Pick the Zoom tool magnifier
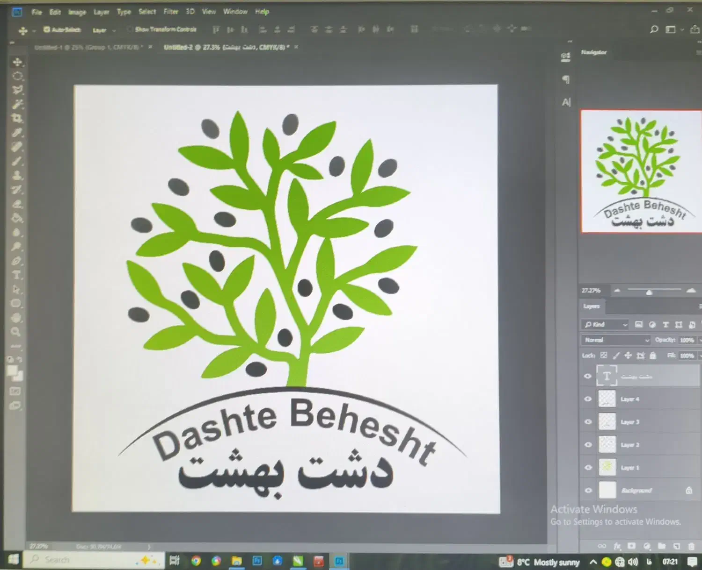 pos(16,332)
